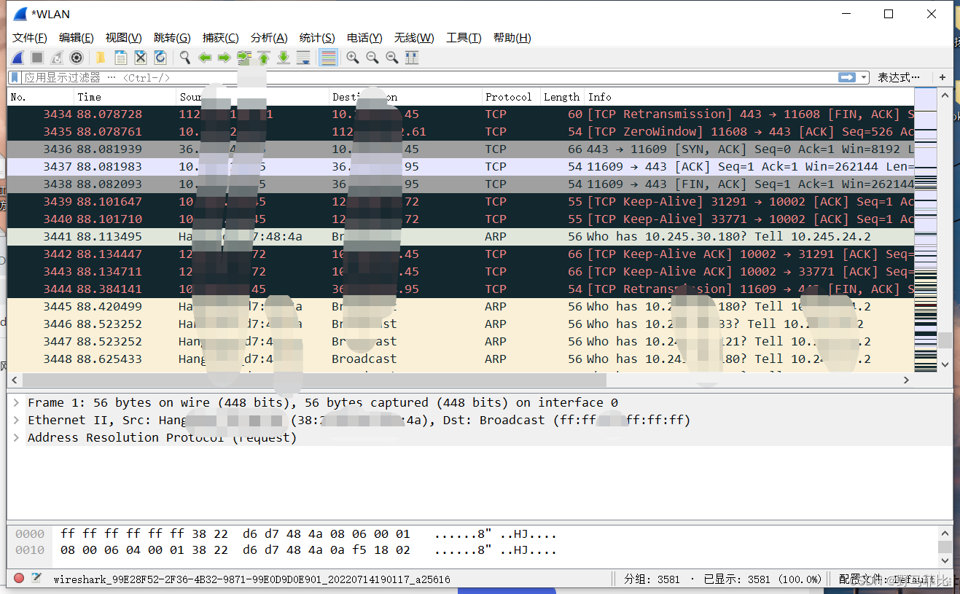The height and width of the screenshot is (594, 960).
Task: Open the 分析(A) menu
Action: click(x=269, y=38)
